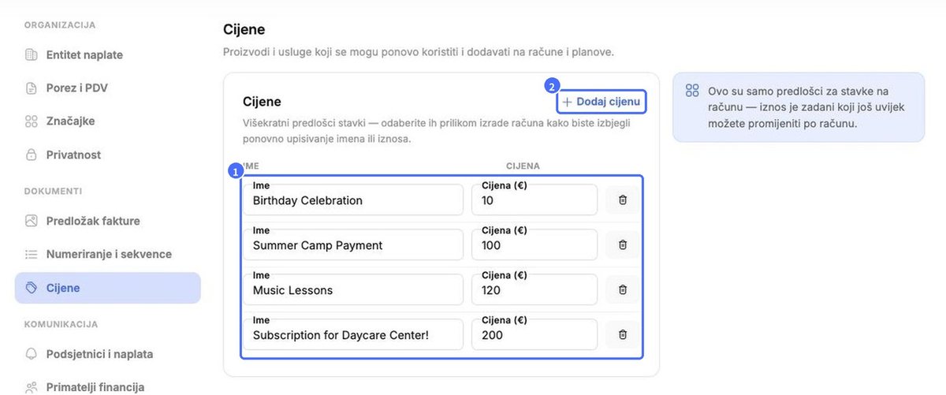The image size is (946, 395).
Task: Click the Entitet naplate sidebar icon
Action: point(32,55)
